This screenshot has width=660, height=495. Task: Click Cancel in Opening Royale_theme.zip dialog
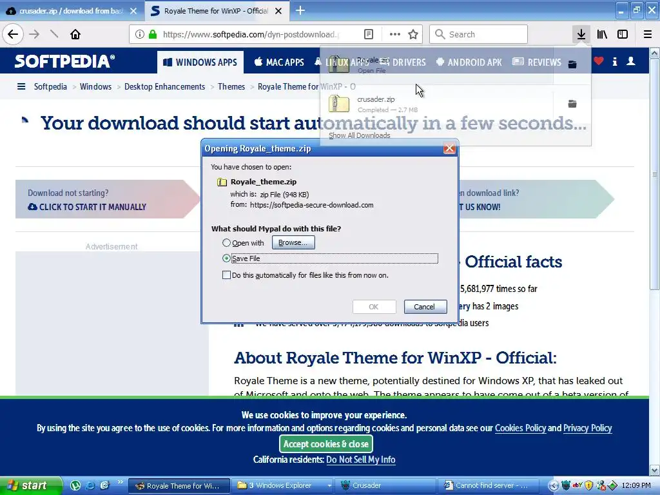click(x=425, y=307)
